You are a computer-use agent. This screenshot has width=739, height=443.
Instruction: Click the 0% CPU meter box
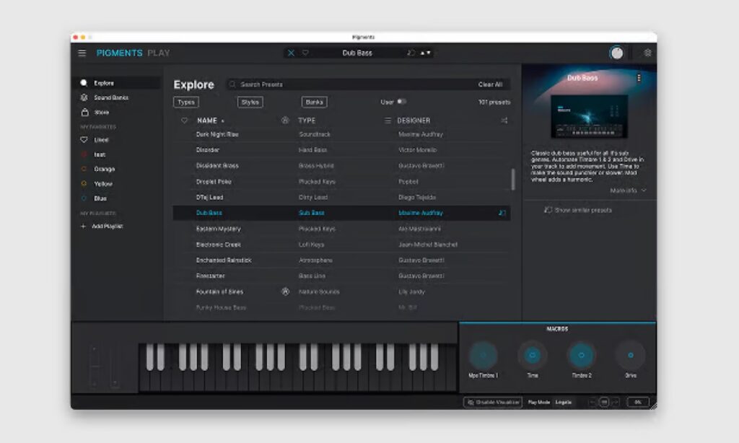pyautogui.click(x=638, y=402)
